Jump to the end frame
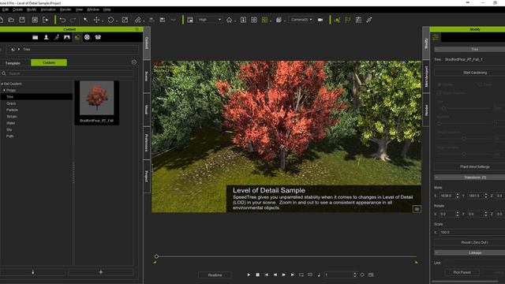The width and height of the screenshot is (505, 284). click(x=293, y=275)
